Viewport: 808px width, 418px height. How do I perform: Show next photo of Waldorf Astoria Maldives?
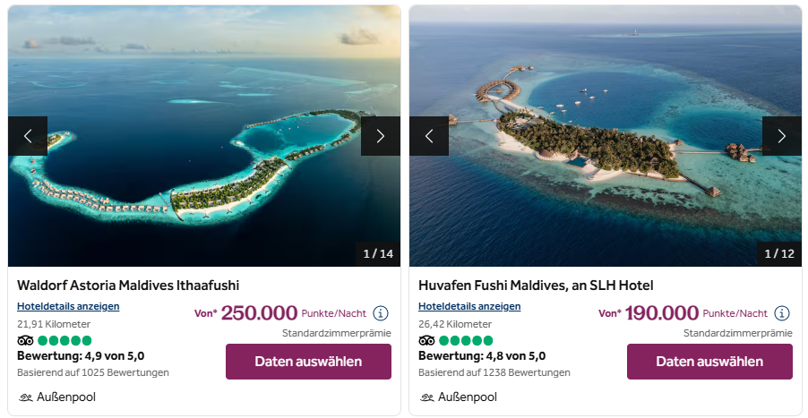381,136
